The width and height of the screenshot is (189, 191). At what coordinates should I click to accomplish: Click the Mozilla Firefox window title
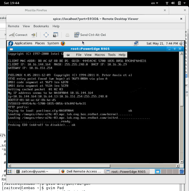coord(36,10)
